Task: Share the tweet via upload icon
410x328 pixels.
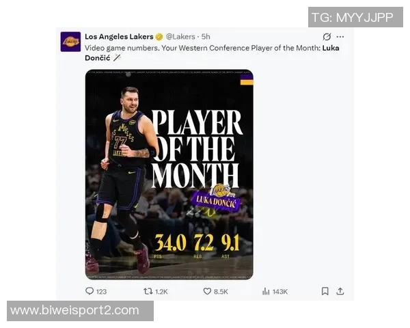Action: [x=340, y=291]
